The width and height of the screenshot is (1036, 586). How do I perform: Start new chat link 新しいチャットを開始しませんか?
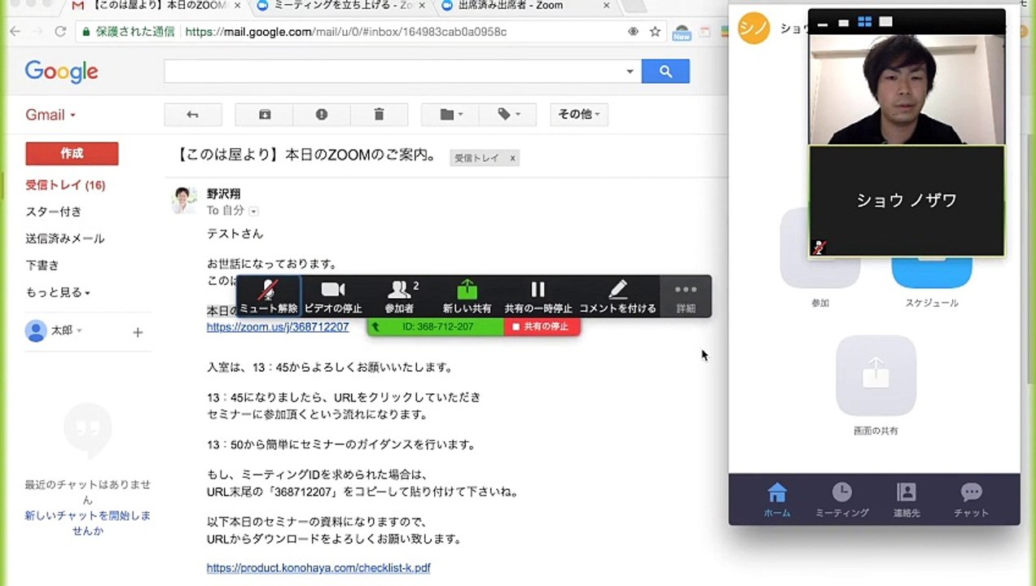[x=87, y=523]
